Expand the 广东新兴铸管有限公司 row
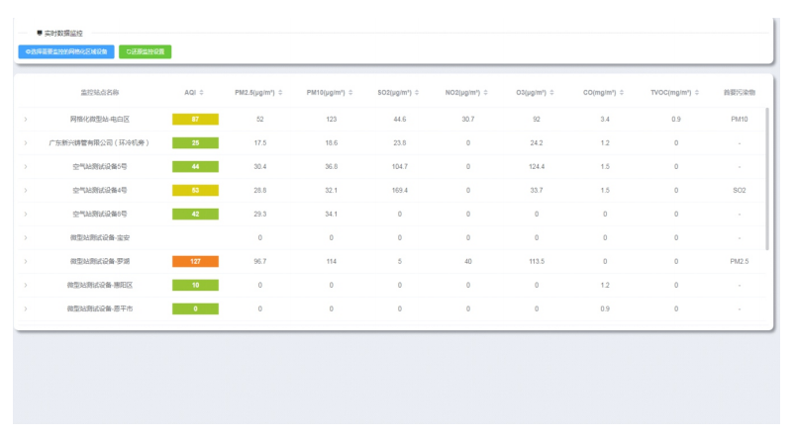 [x=26, y=142]
